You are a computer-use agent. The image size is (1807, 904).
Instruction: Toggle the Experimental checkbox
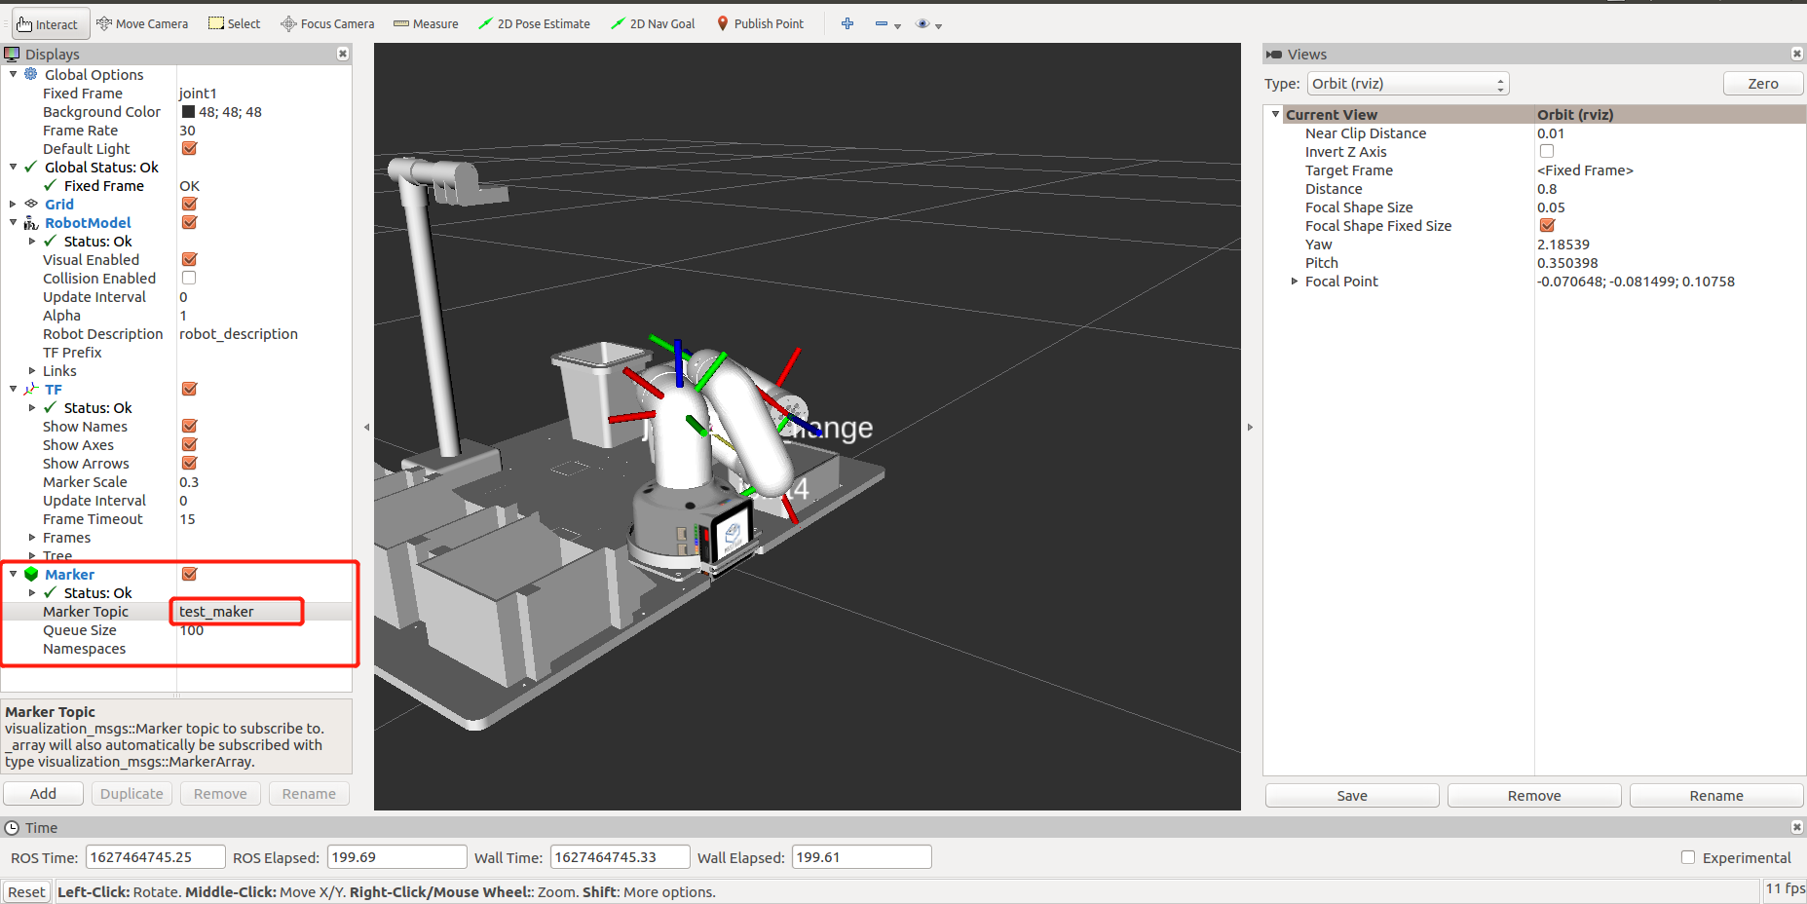pos(1688,857)
